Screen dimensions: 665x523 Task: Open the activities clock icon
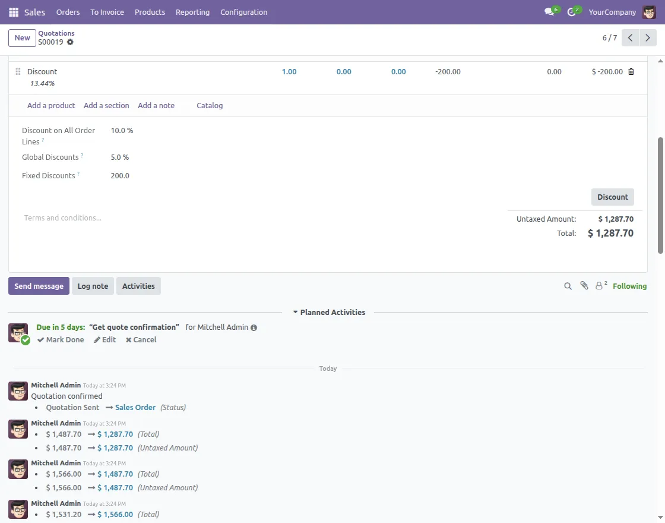coord(572,12)
